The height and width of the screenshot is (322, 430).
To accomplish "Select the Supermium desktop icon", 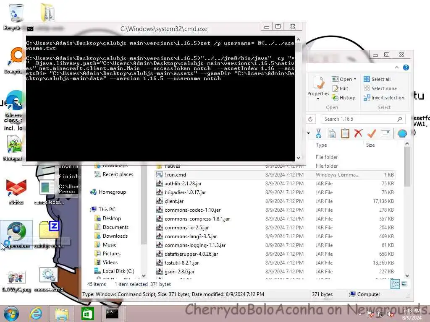I will tap(16, 235).
